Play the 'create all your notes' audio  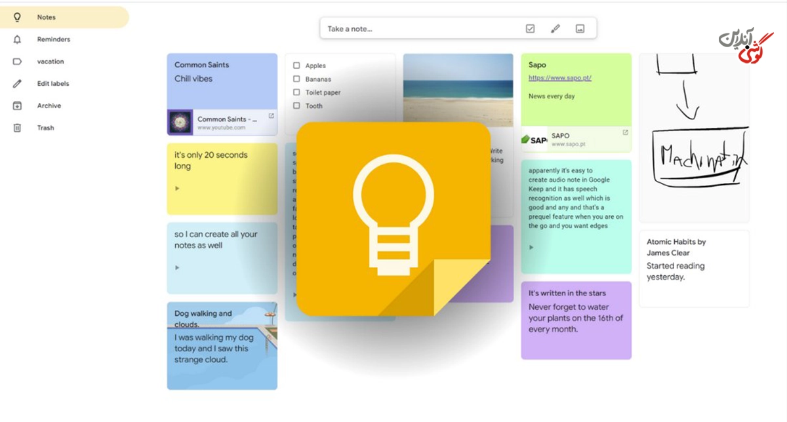177,267
